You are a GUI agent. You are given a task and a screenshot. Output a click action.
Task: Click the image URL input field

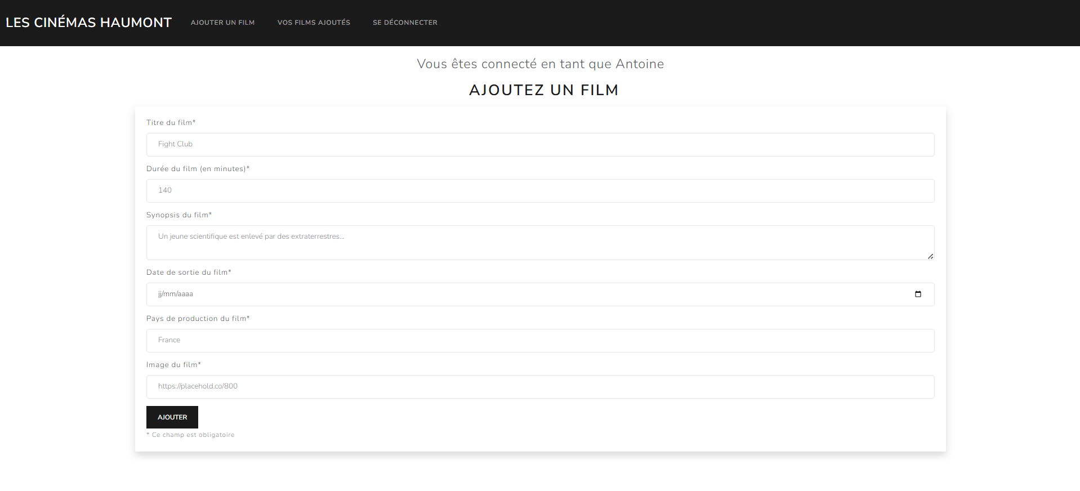click(x=539, y=387)
